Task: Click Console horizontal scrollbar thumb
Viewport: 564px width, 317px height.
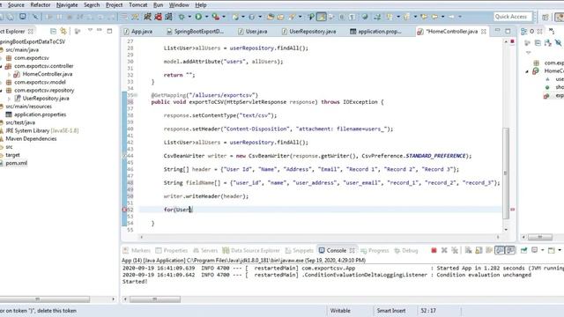Action: coord(155,299)
